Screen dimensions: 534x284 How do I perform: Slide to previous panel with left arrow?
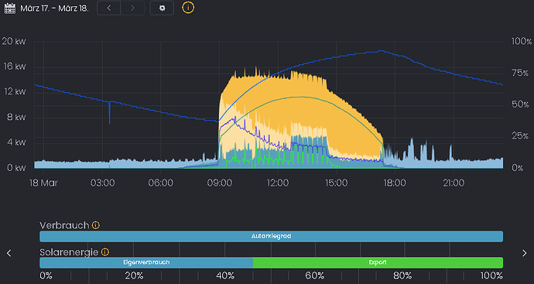tap(9, 253)
